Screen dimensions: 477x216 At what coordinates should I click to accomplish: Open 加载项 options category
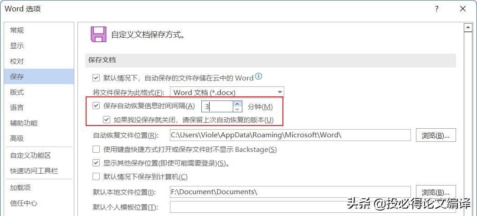[x=39, y=188]
